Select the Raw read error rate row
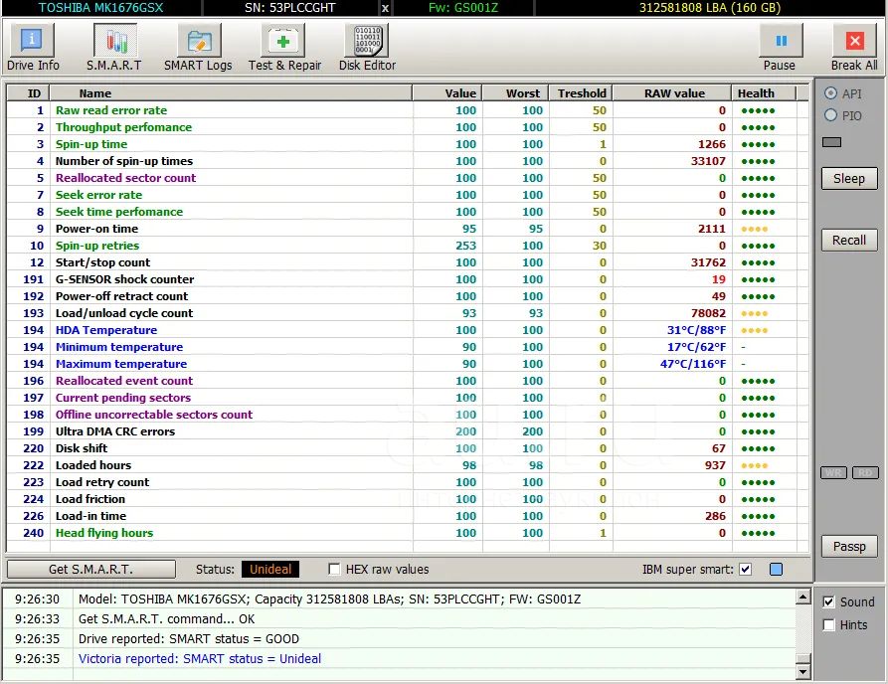The width and height of the screenshot is (888, 684). [407, 110]
